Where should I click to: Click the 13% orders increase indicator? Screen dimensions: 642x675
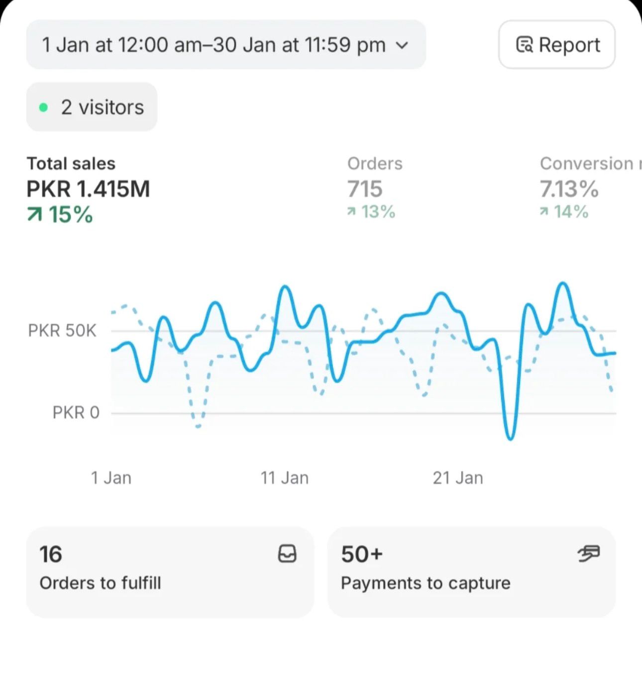point(371,212)
